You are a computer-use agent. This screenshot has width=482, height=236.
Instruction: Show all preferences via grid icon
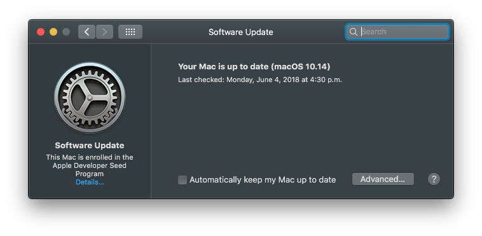[x=130, y=32]
